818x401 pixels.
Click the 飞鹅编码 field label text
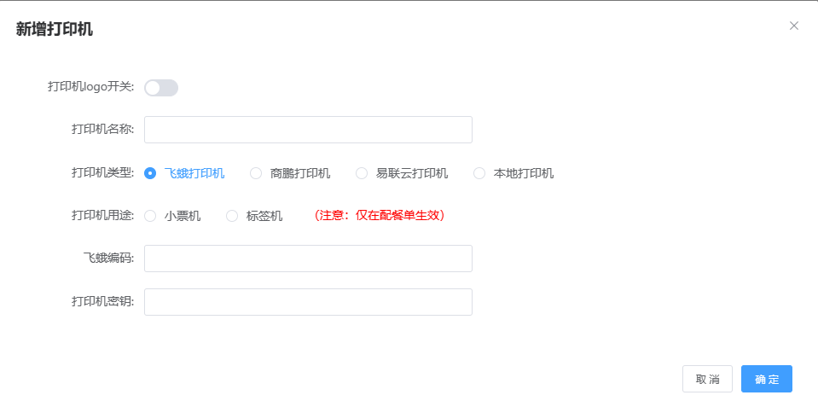click(108, 259)
